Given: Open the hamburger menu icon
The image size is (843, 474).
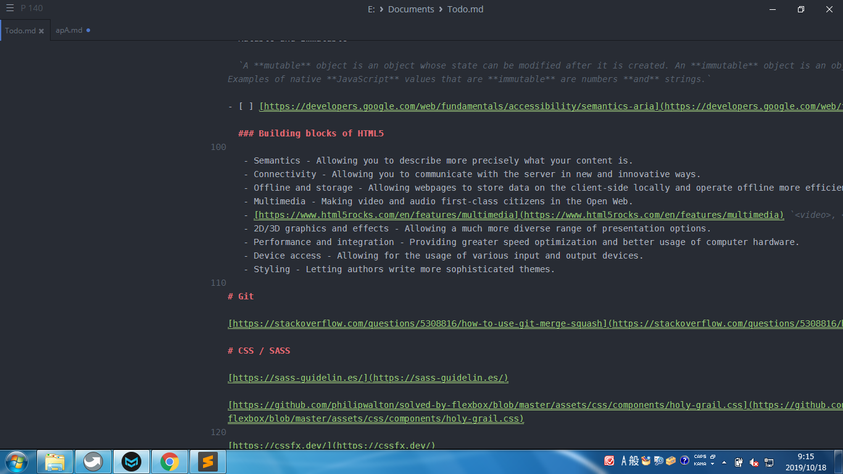Looking at the screenshot, I should coord(10,8).
